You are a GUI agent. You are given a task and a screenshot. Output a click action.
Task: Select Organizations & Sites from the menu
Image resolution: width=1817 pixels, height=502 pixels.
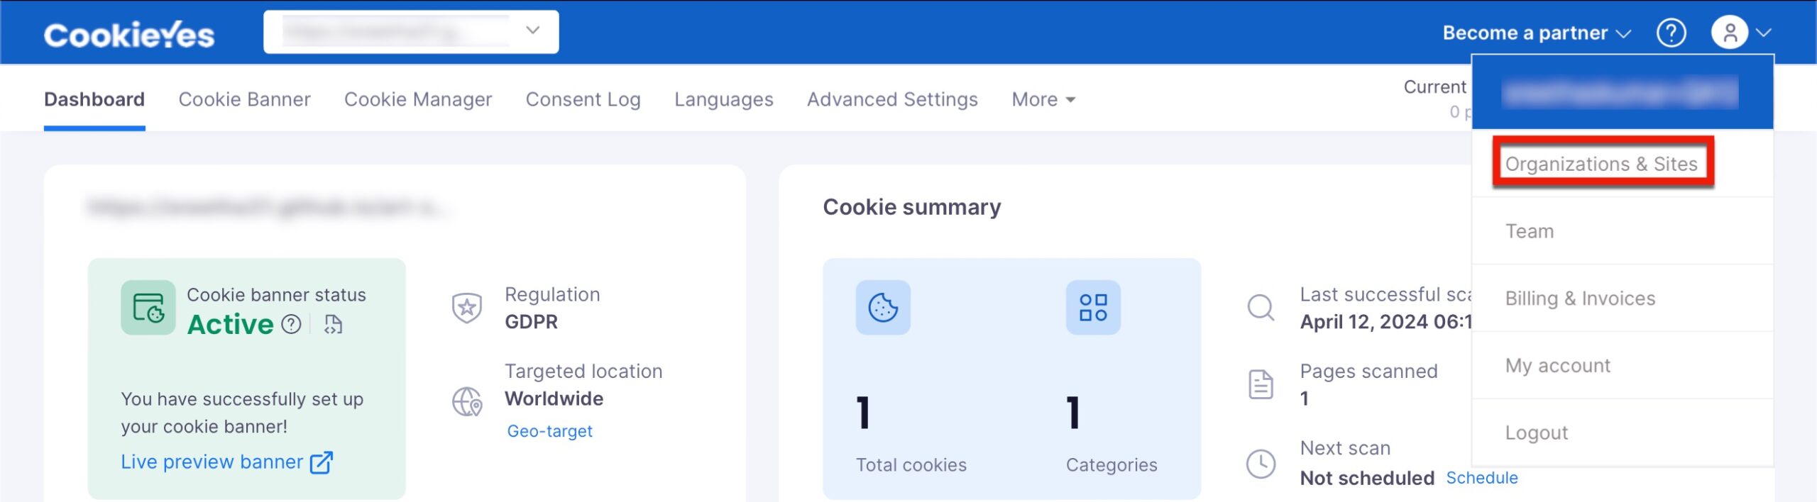click(x=1602, y=164)
